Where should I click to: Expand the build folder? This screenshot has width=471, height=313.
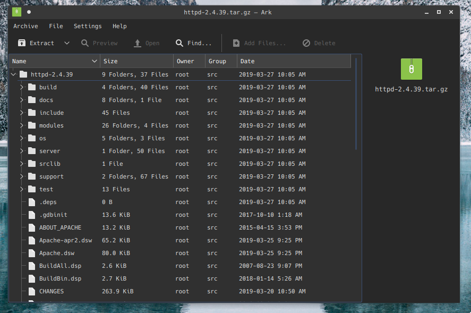tap(22, 87)
